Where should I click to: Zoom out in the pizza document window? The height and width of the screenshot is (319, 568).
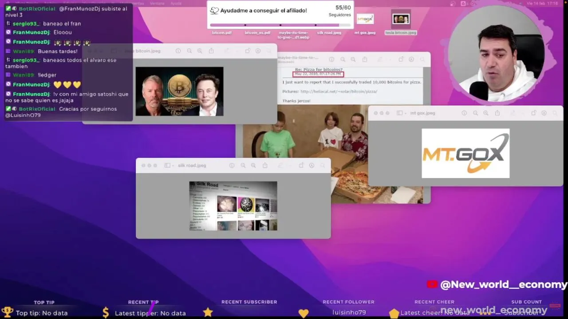tap(343, 59)
